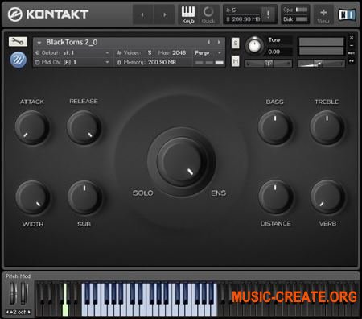Expand the instrument menu arrow beside BlackToms 2_0
362x319 pixels.
(x=39, y=43)
